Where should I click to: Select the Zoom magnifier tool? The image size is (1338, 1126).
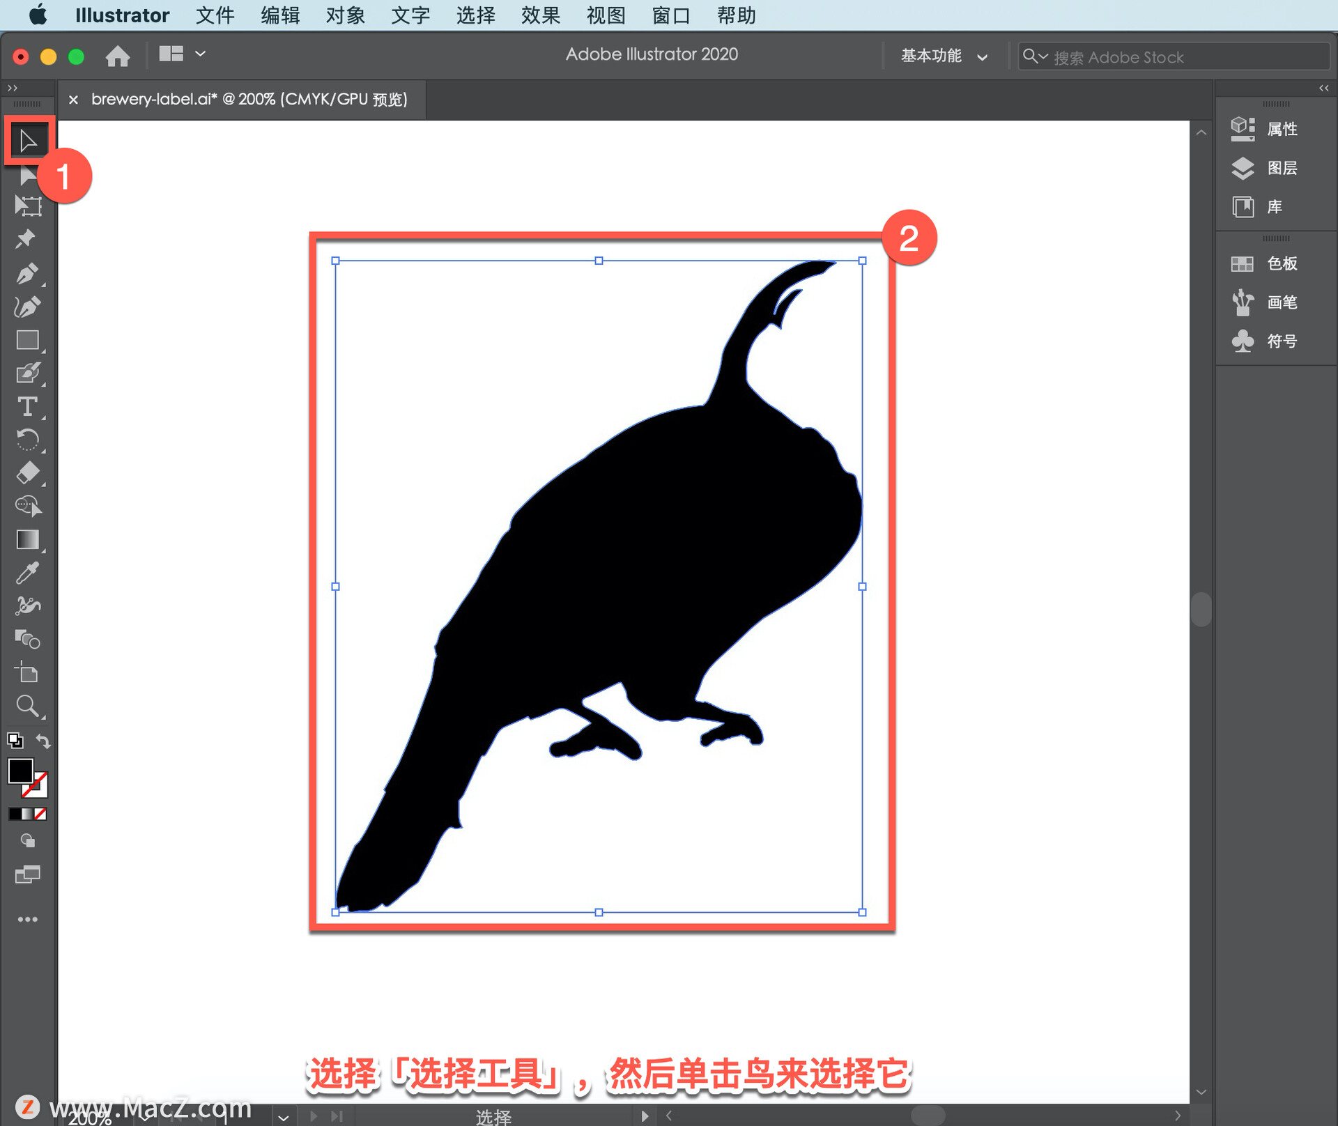[28, 706]
